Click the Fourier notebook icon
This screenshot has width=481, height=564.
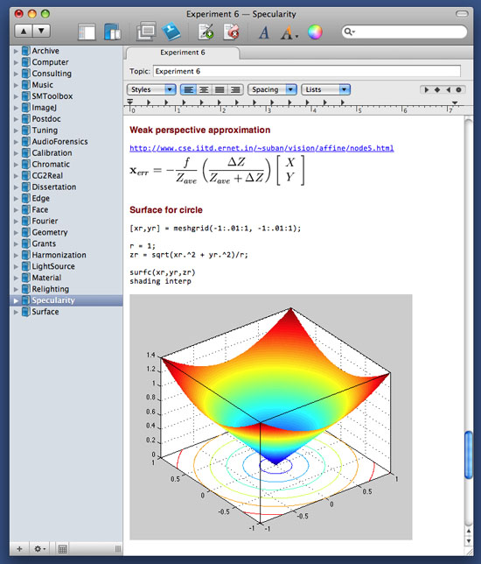click(x=26, y=221)
